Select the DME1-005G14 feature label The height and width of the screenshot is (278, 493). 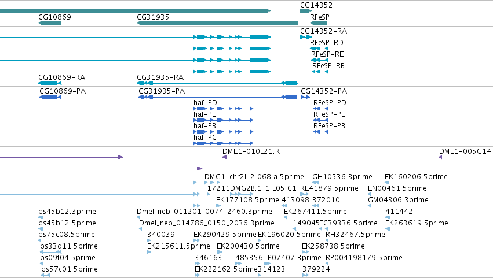click(x=466, y=151)
